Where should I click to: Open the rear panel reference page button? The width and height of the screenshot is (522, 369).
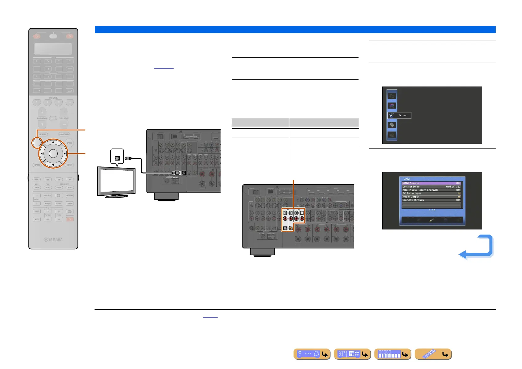coord(352,354)
